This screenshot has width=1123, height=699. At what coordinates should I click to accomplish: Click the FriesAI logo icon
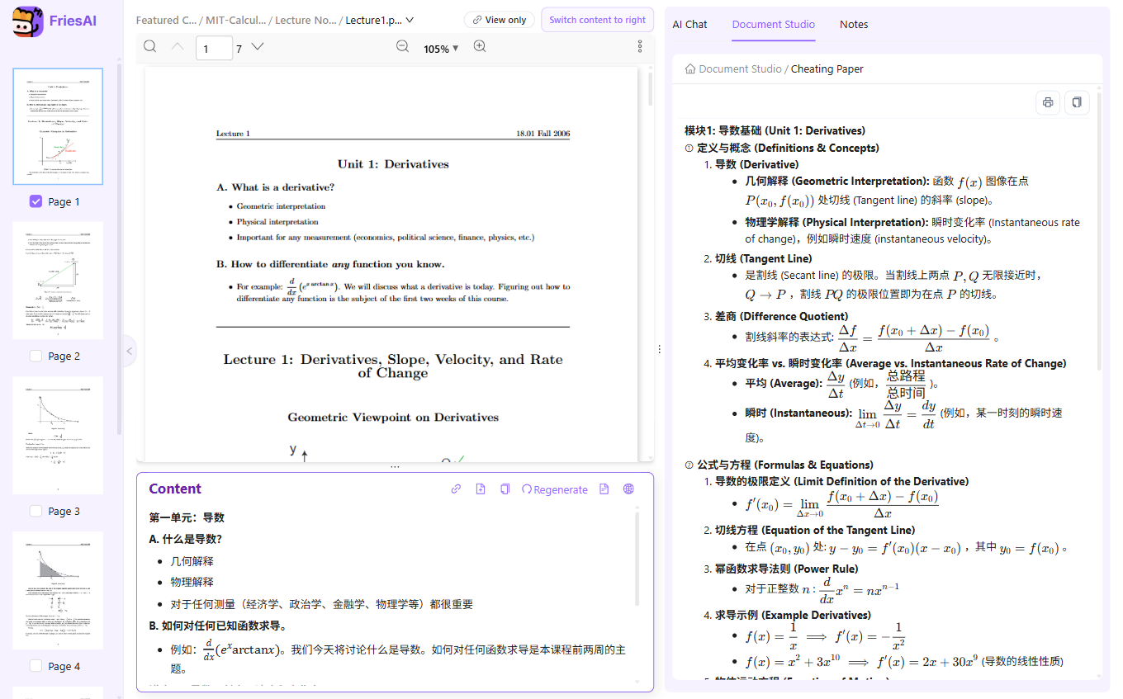point(28,21)
